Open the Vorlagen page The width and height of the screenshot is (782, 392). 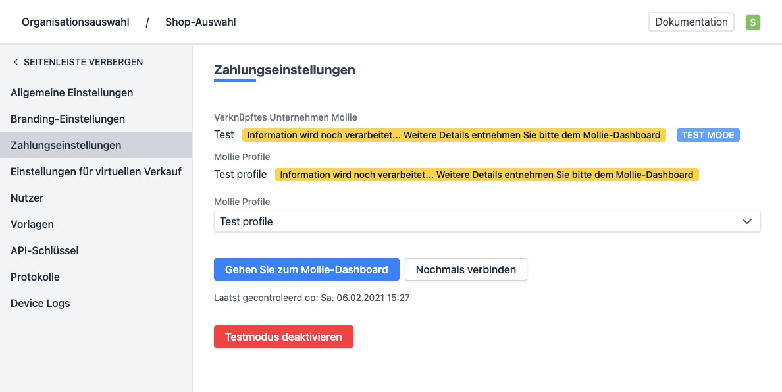click(x=32, y=224)
